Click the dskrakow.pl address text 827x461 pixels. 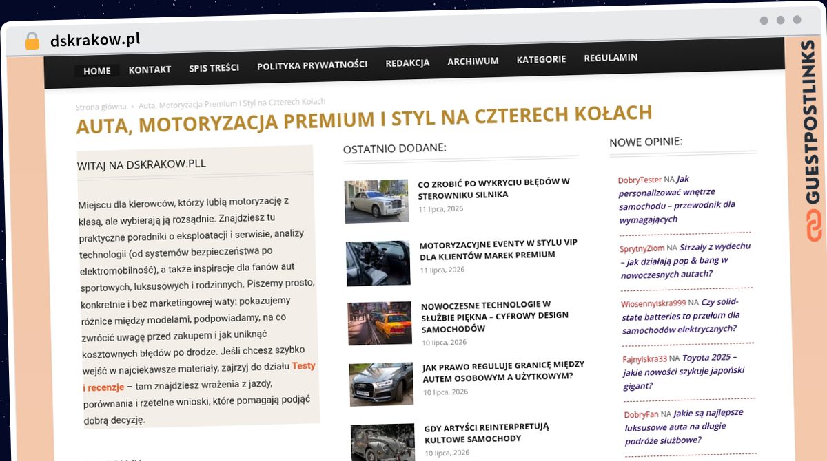(x=95, y=40)
